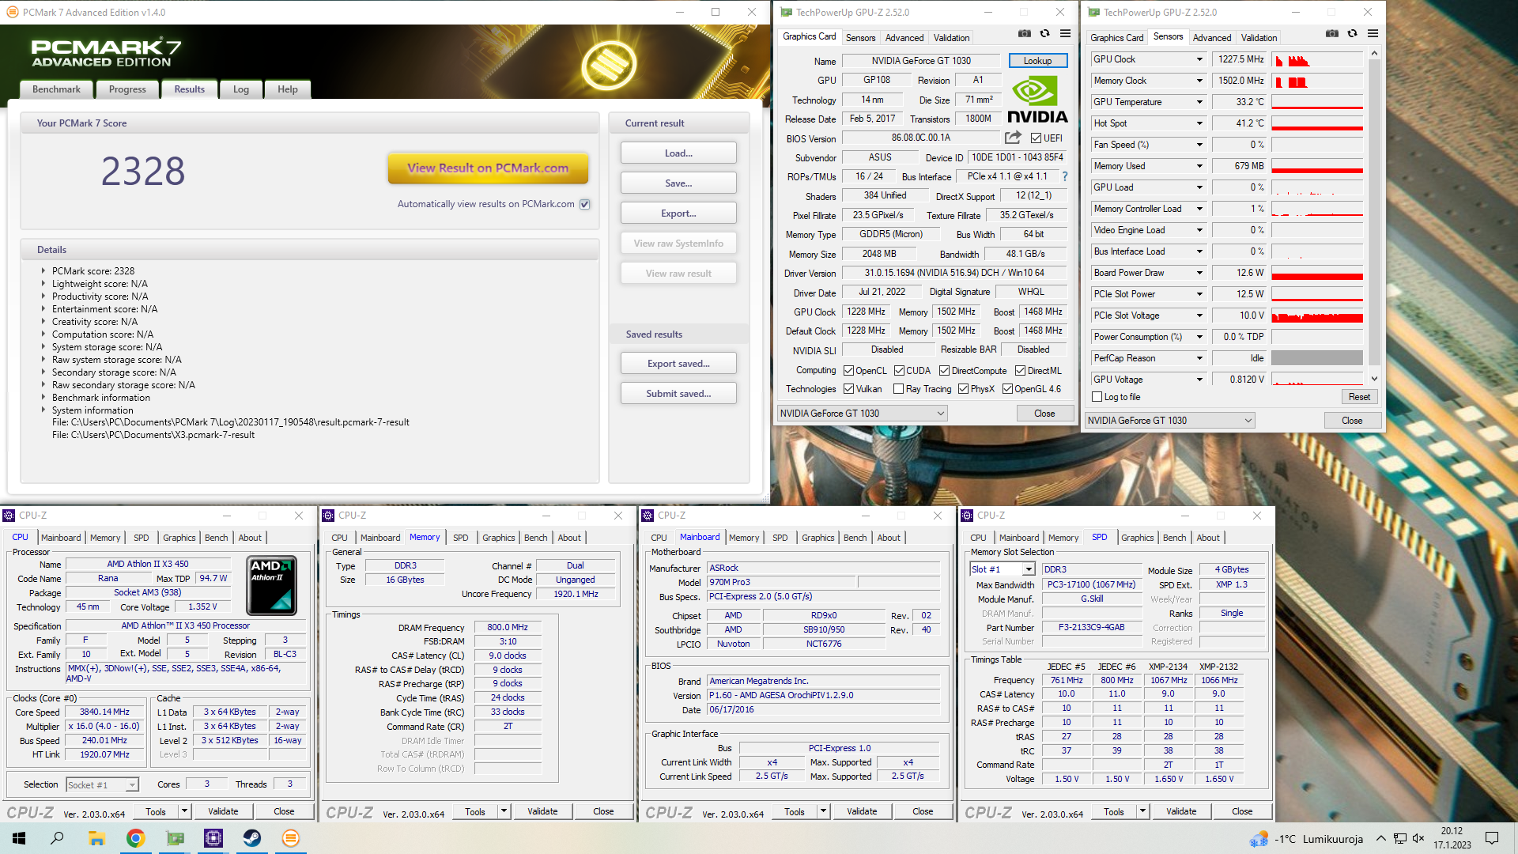
Task: Open GPU selector dropdown in Sensors window
Action: (1169, 421)
